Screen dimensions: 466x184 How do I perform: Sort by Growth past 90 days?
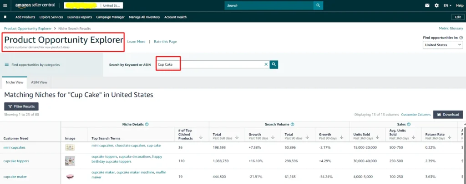342,137
